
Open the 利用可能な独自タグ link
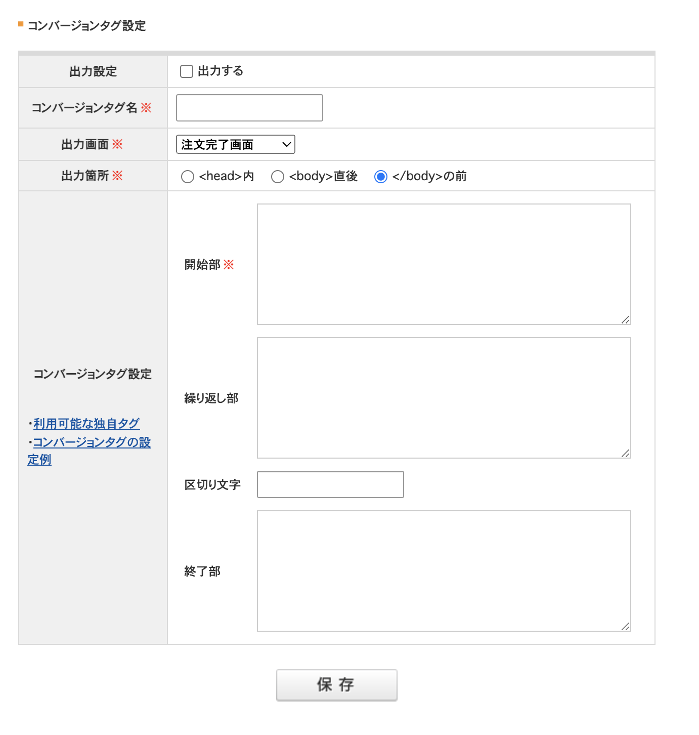[x=86, y=424]
